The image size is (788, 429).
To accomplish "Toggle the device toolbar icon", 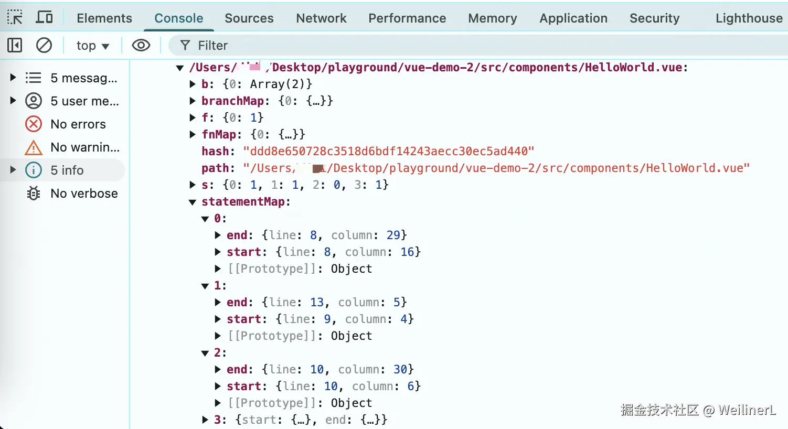I will tap(44, 17).
